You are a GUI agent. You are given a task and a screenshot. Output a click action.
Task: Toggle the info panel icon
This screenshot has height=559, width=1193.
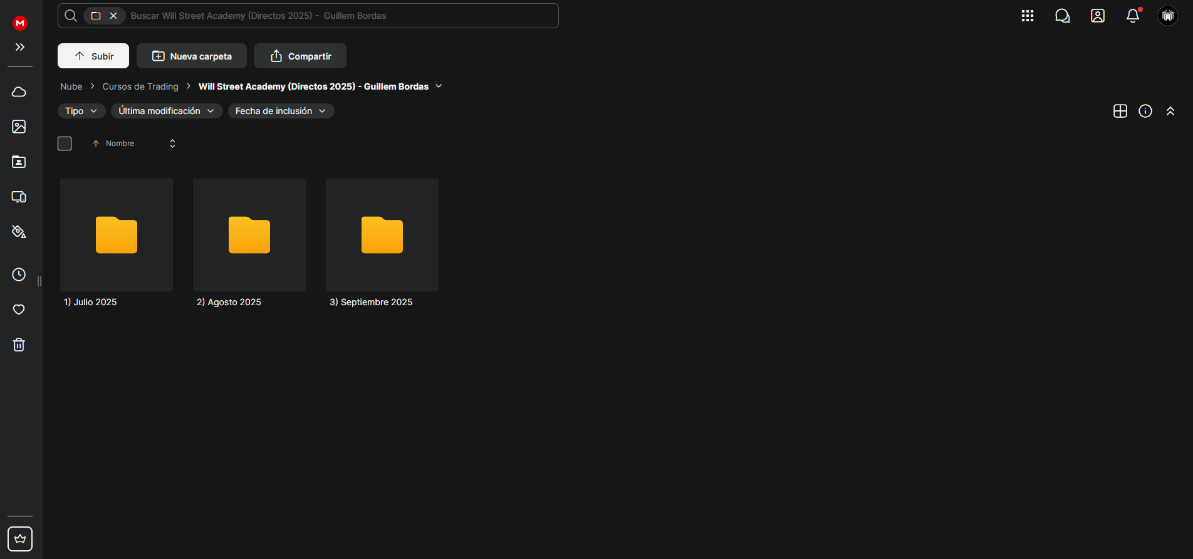(1145, 111)
